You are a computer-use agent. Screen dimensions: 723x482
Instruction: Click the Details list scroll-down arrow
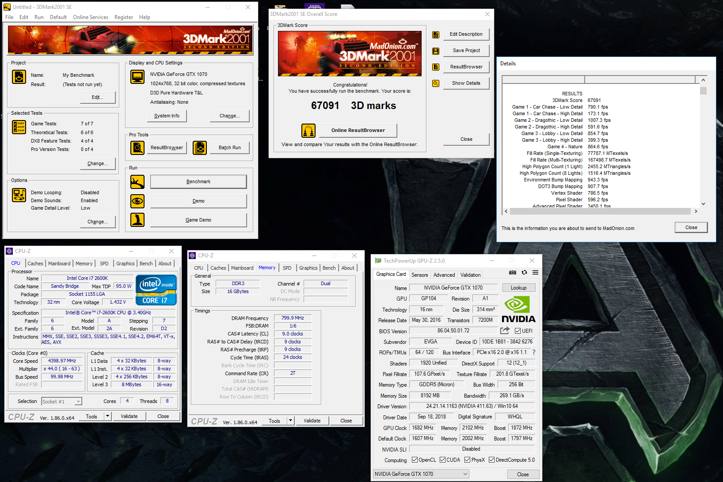click(x=703, y=203)
